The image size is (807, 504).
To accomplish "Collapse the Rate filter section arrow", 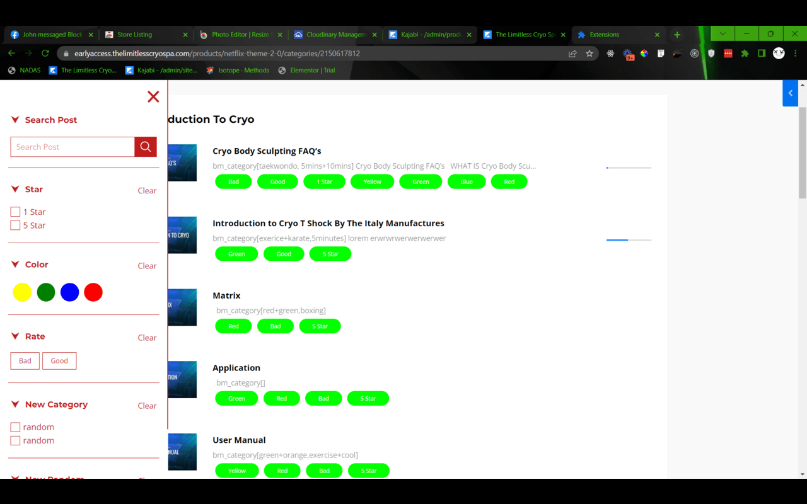I will (x=15, y=336).
